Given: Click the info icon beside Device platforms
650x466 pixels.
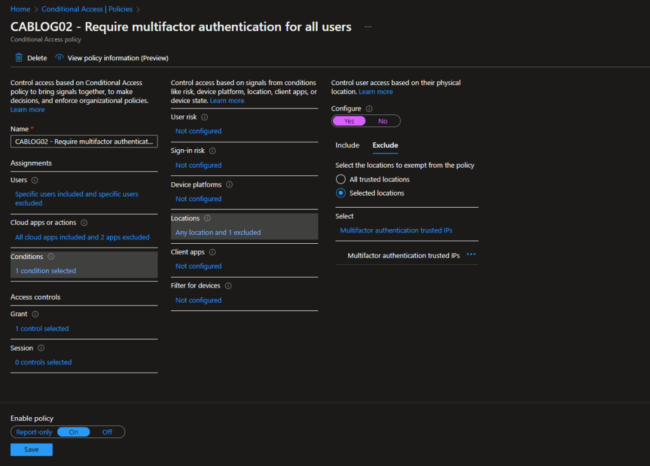Looking at the screenshot, I should (229, 185).
